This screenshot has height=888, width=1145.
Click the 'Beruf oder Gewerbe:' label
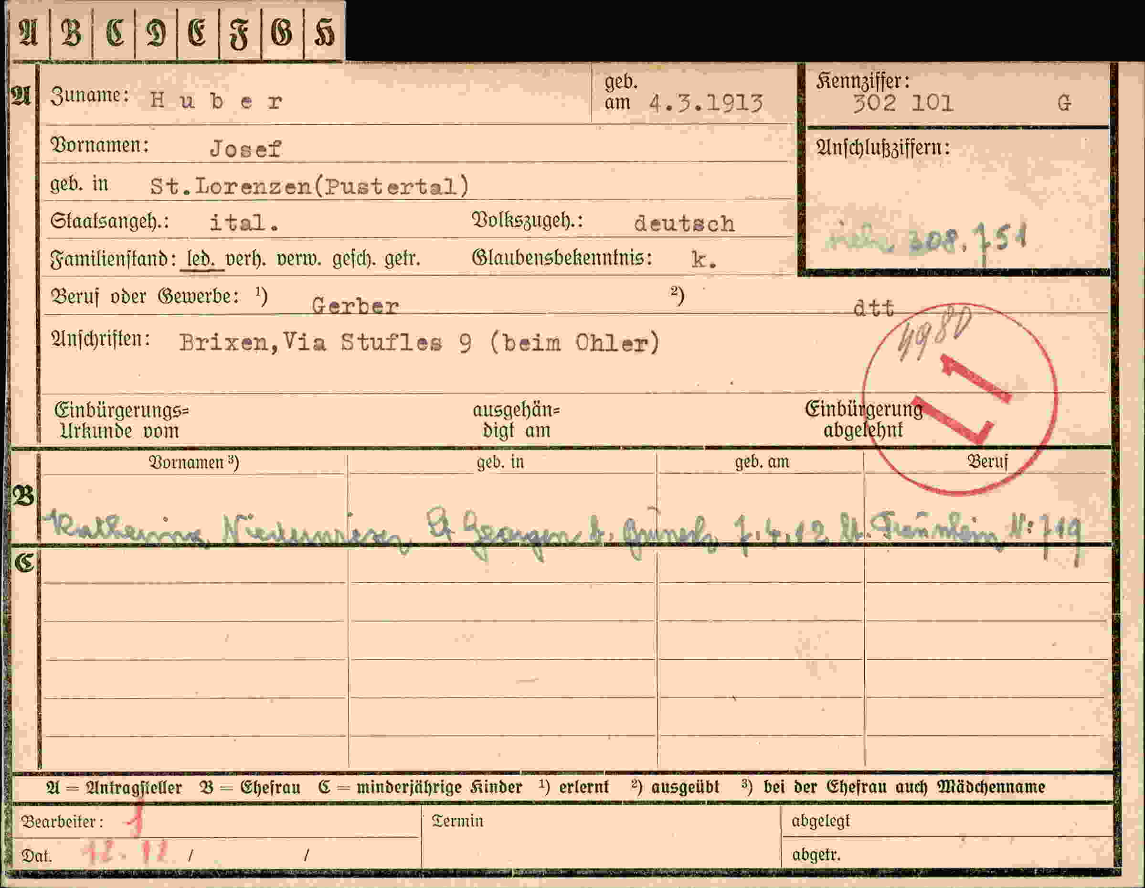click(145, 297)
